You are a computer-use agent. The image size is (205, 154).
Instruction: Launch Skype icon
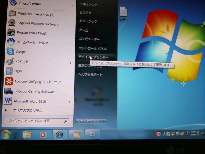pyautogui.click(x=10, y=51)
